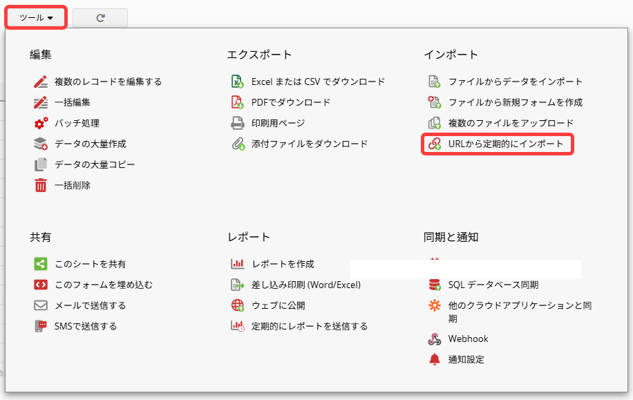Screen dimensions: 633x400
Task: Click the refresh button
Action: click(100, 18)
